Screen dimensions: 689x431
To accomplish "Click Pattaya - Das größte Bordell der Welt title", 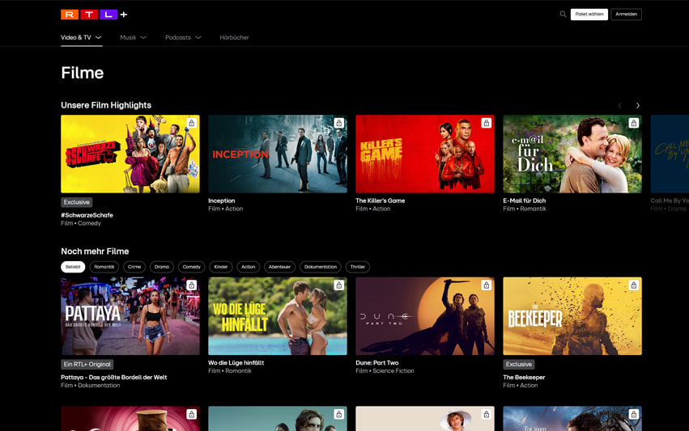I will 114,377.
